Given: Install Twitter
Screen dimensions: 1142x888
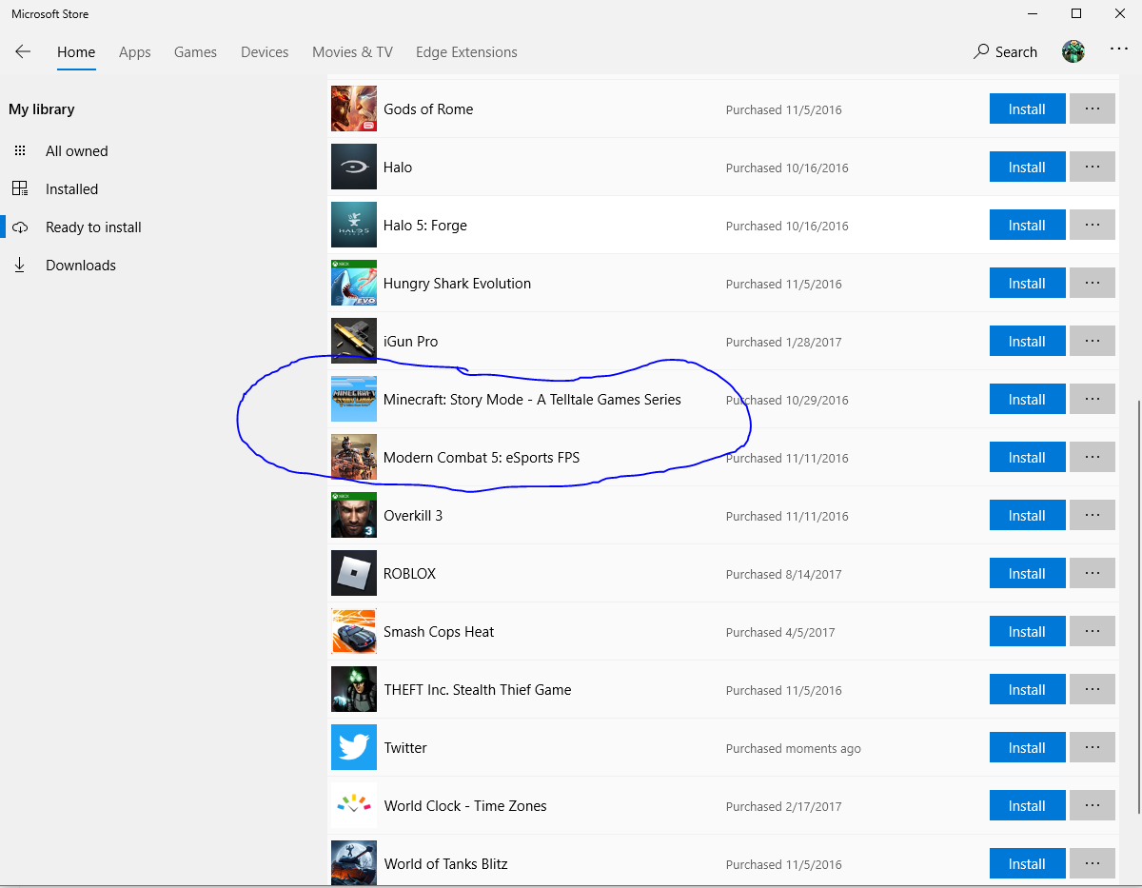Looking at the screenshot, I should [x=1027, y=748].
